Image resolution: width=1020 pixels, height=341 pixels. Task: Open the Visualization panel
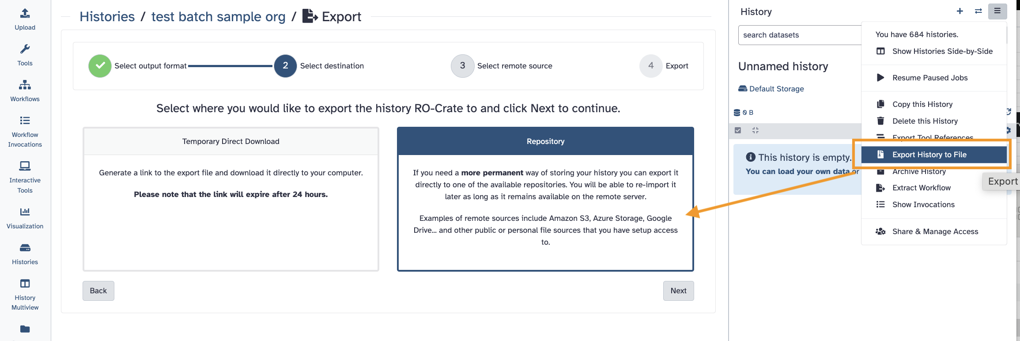point(25,218)
